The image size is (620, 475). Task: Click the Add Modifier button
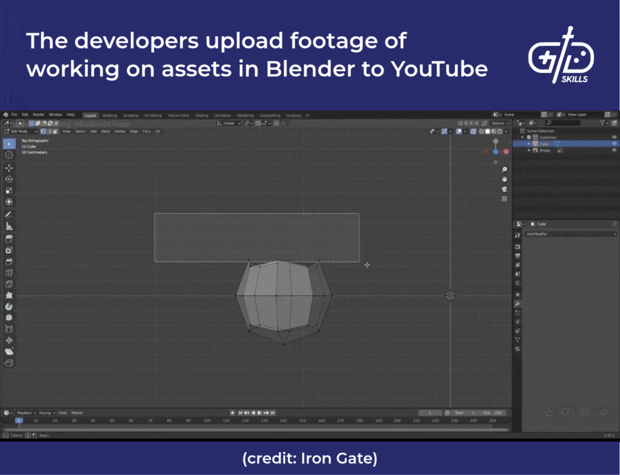571,234
